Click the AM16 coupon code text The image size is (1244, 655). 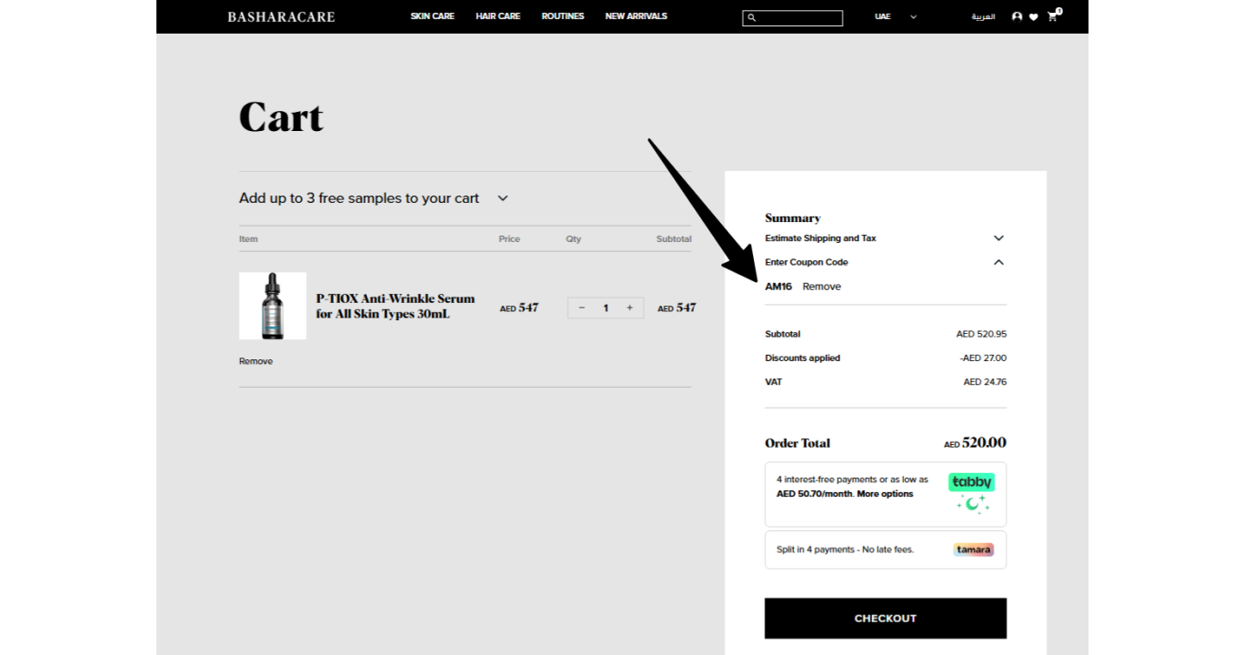(x=778, y=287)
